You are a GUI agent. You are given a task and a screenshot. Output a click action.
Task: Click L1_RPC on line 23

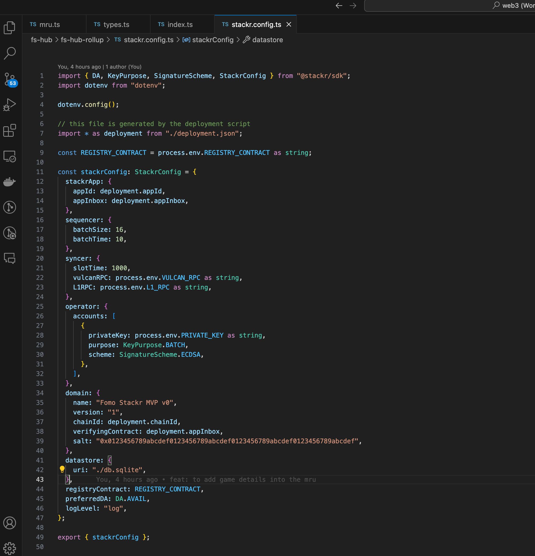click(x=158, y=287)
